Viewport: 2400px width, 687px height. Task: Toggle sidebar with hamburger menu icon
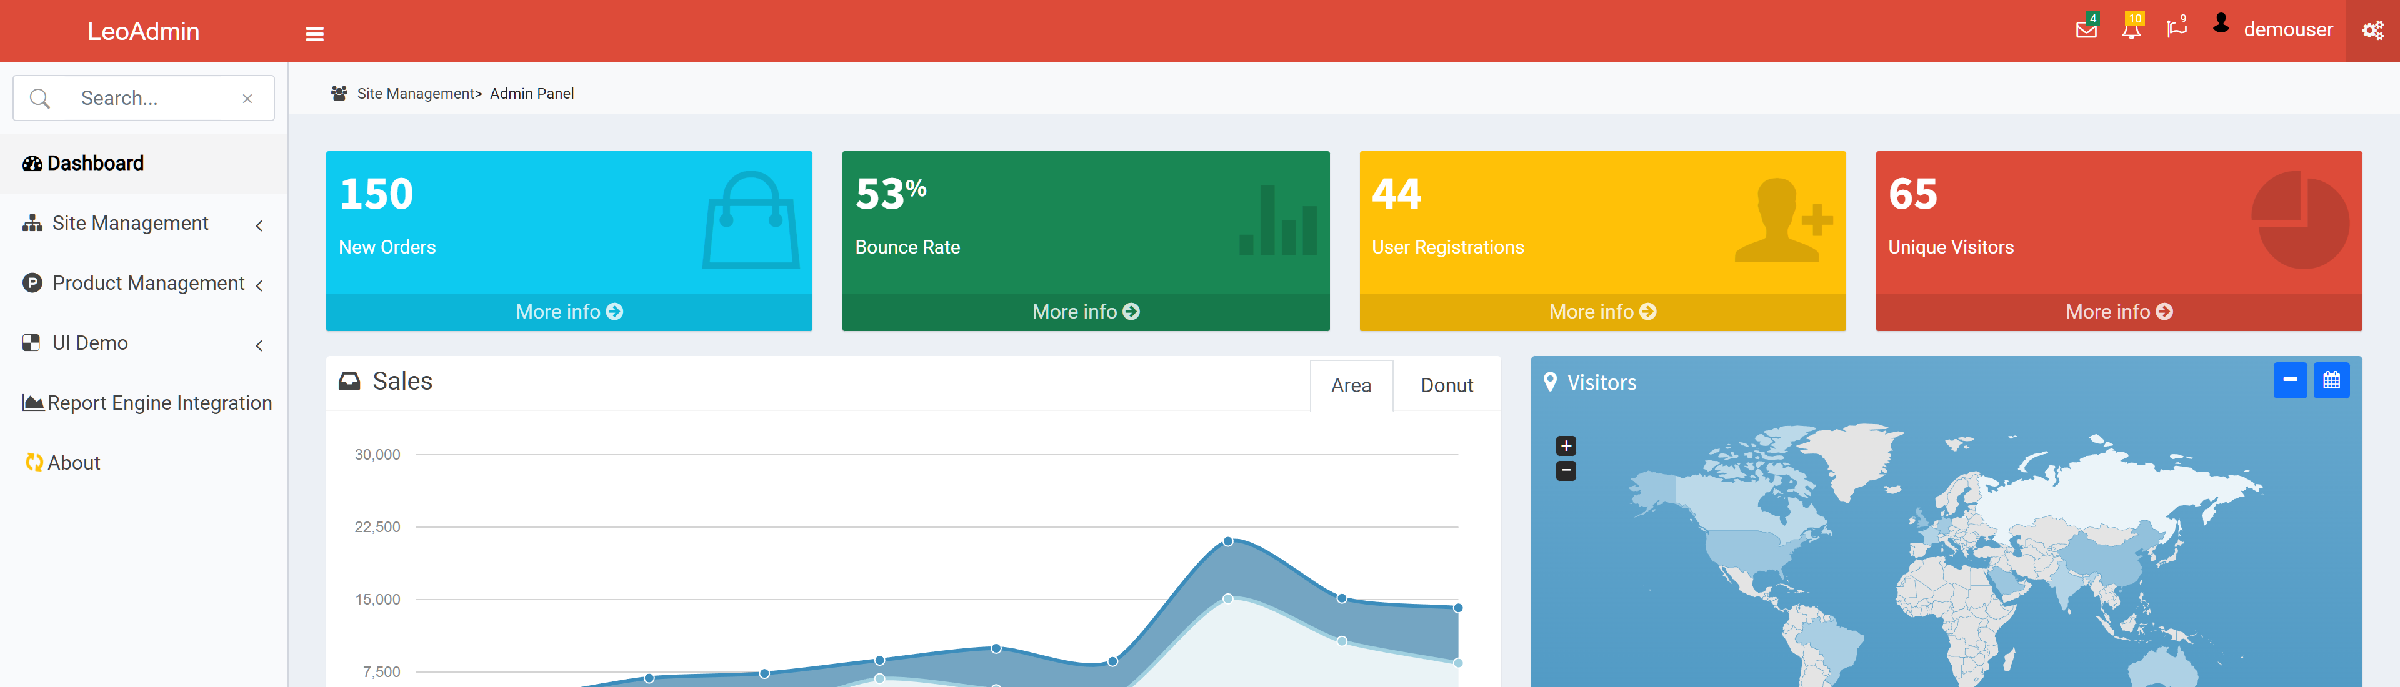pos(315,34)
